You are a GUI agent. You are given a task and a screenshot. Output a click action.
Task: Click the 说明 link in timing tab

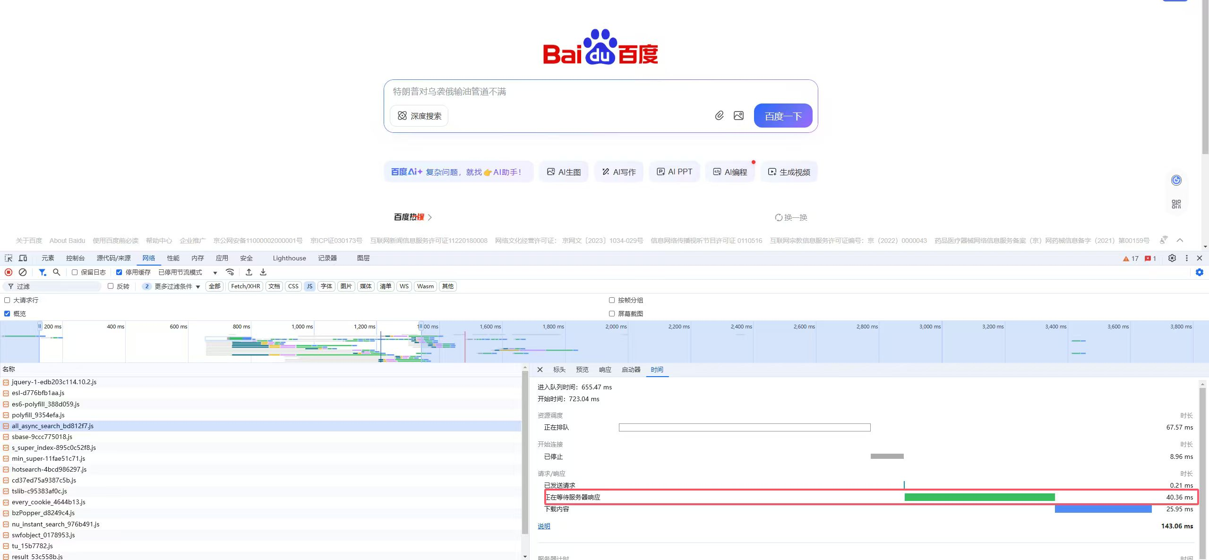(544, 526)
